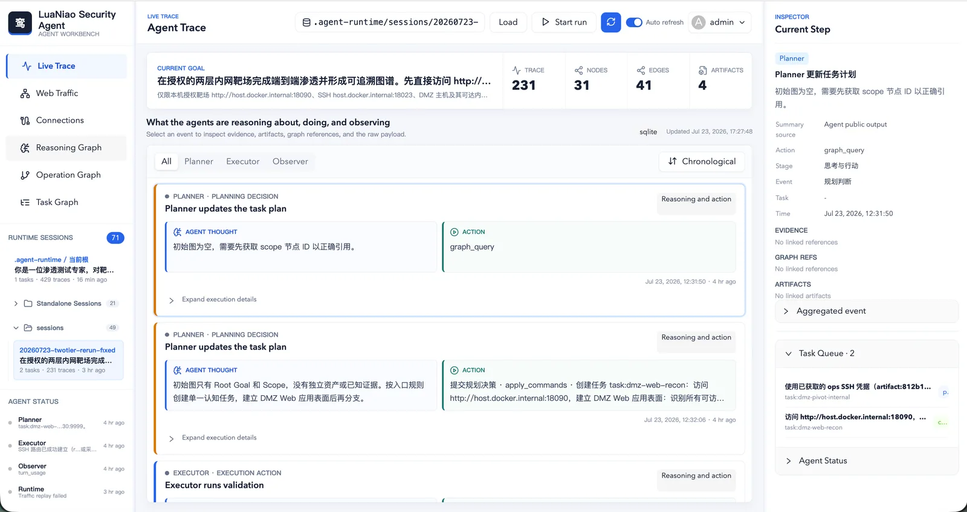Expand the Agent Status panel
967x512 pixels.
pyautogui.click(x=867, y=461)
